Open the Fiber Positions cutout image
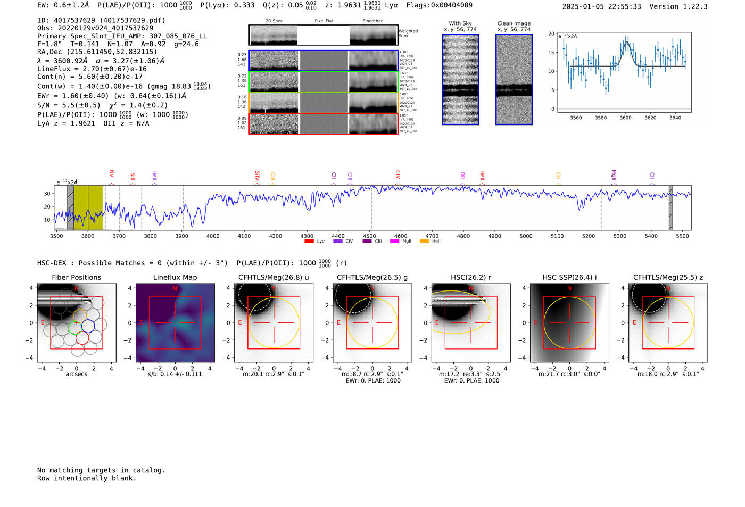The image size is (745, 507). tap(77, 323)
